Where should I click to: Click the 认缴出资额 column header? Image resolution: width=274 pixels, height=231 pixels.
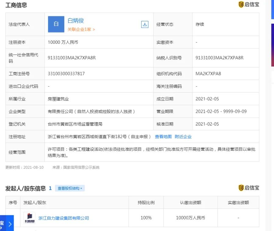click(191, 202)
